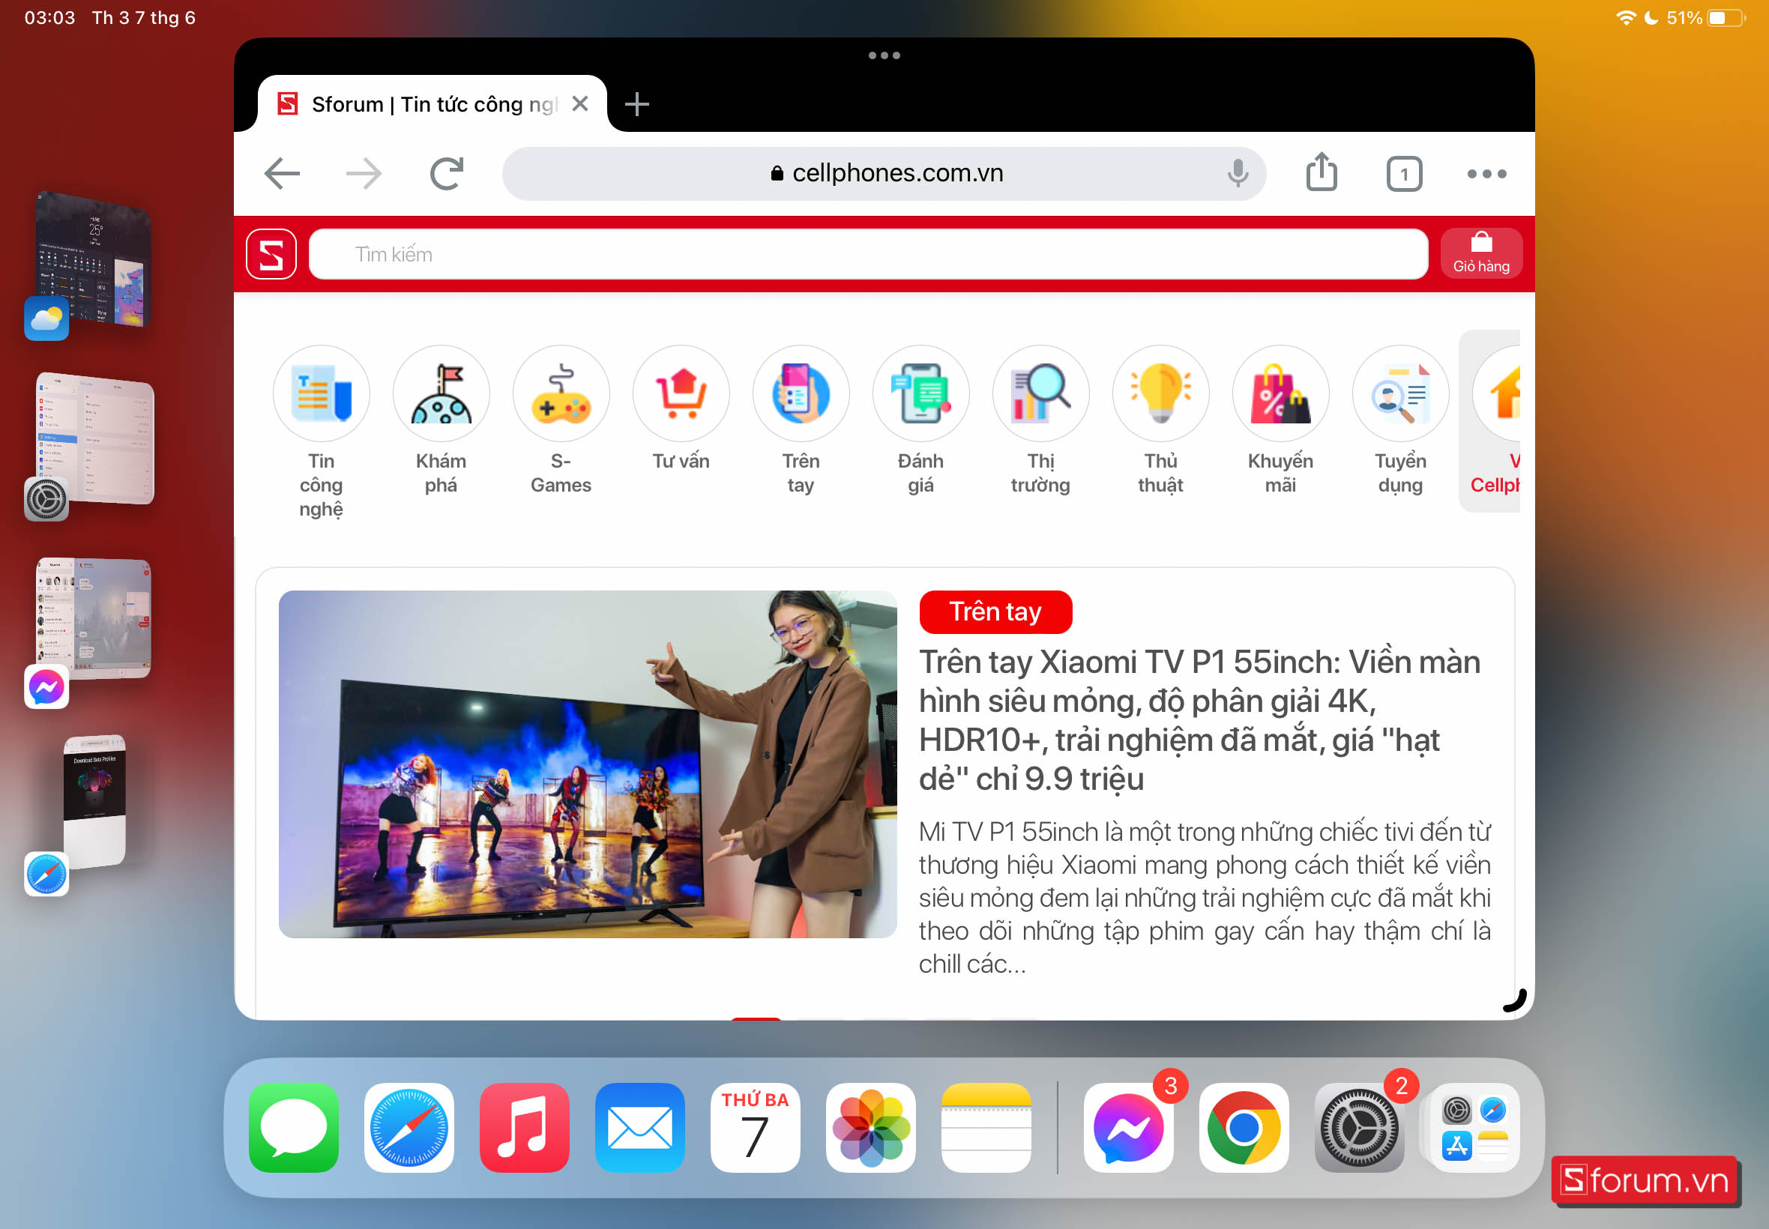This screenshot has width=1769, height=1229.
Task: Open Chrome's three-dot more menu
Action: (1486, 174)
